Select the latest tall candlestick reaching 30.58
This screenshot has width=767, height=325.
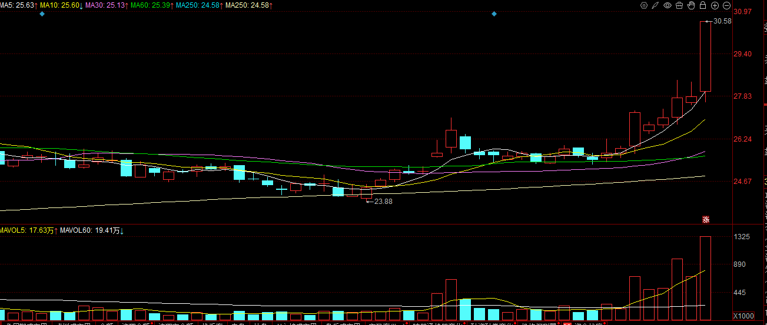pyautogui.click(x=705, y=61)
